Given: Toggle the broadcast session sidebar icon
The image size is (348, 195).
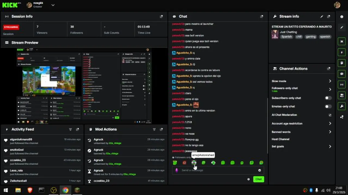Looking at the screenshot, I should tap(342, 85).
